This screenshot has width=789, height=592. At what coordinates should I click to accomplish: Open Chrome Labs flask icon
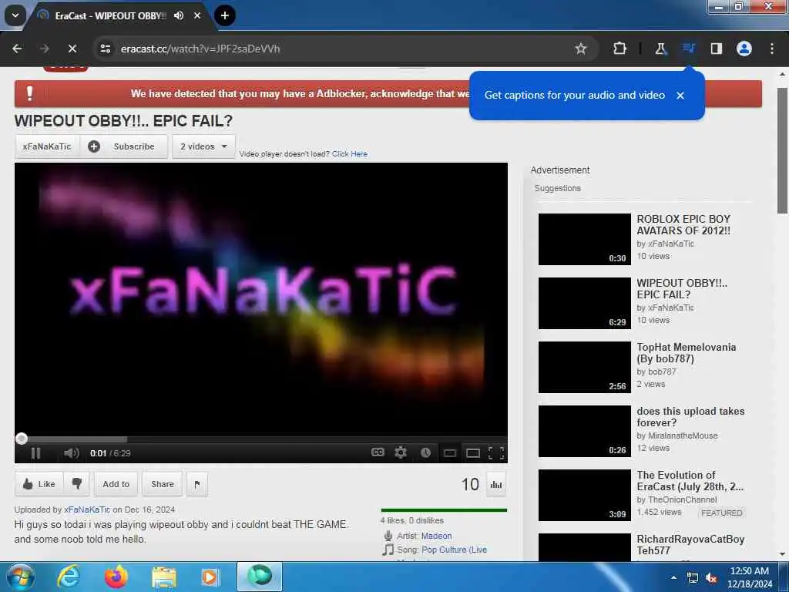point(660,49)
